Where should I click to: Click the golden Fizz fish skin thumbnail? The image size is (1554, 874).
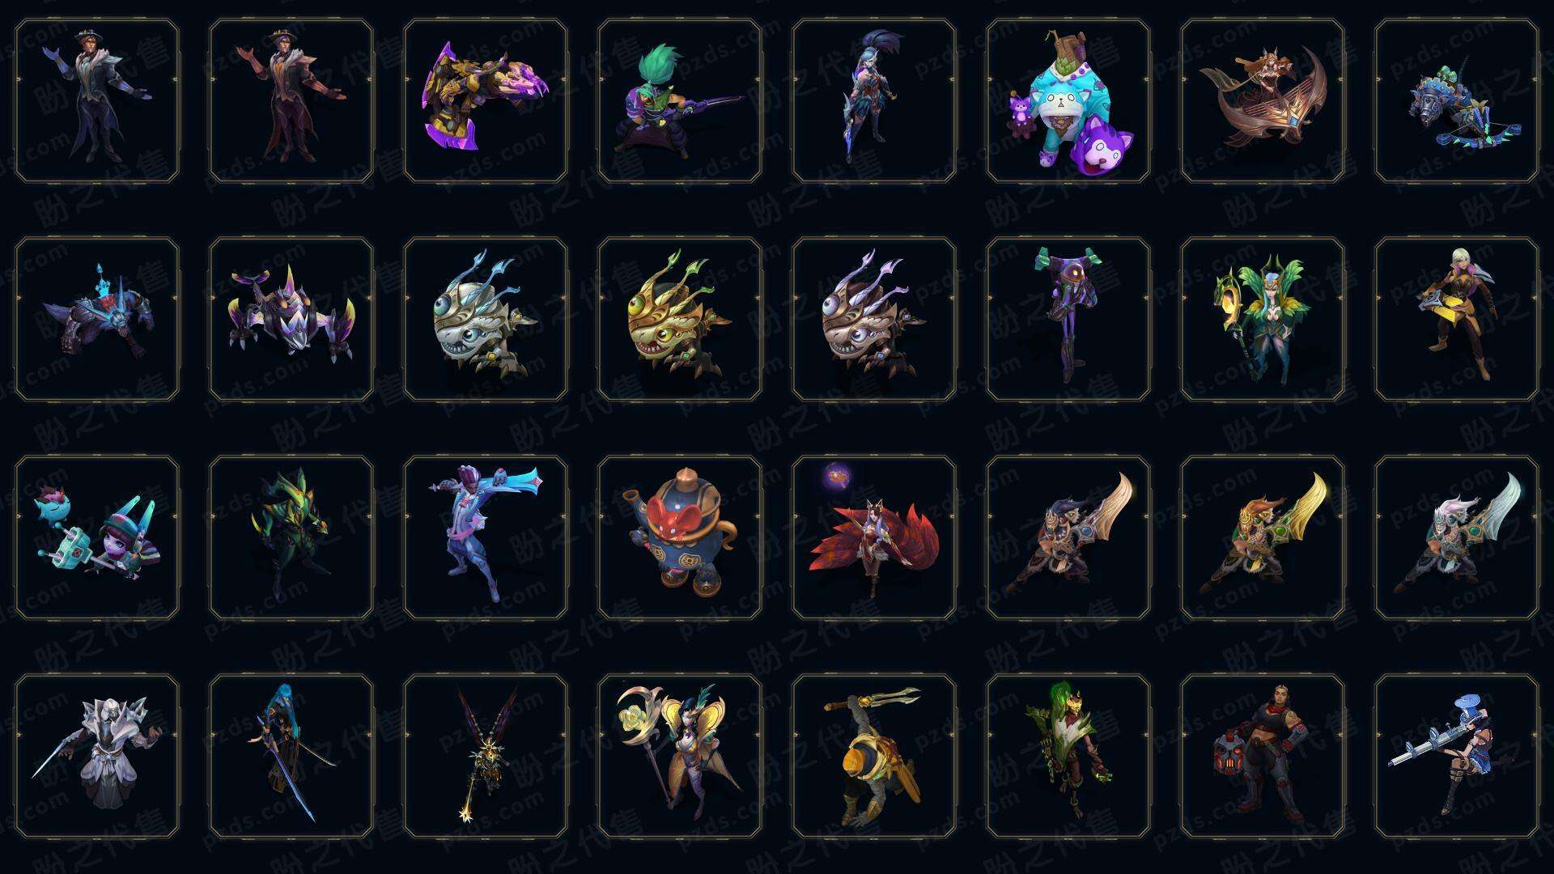point(680,320)
